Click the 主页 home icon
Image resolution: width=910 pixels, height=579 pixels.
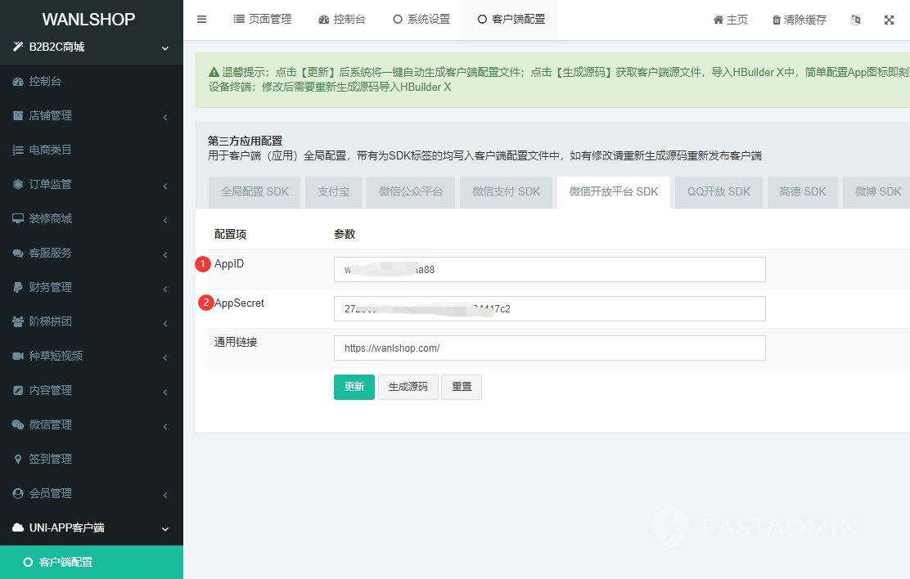coord(718,20)
